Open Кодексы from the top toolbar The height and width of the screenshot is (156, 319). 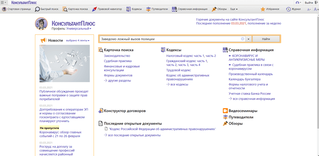tap(134, 9)
